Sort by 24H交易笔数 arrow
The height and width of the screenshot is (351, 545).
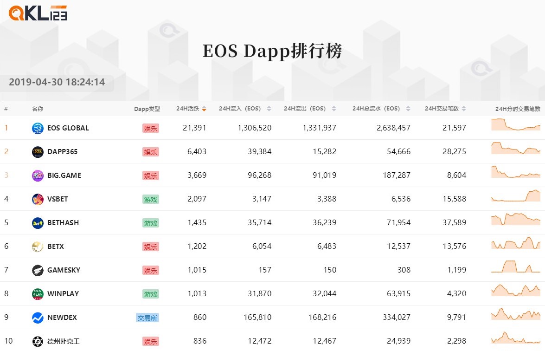pyautogui.click(x=464, y=109)
